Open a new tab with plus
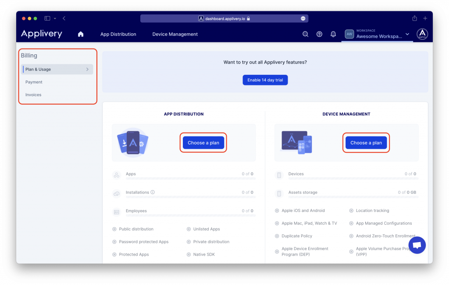449x285 pixels. [x=425, y=18]
